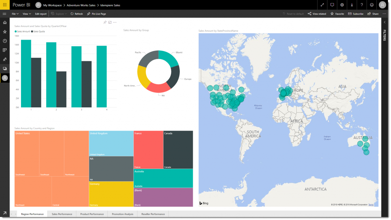Enter full screen mode
Image resolution: width=391 pixels, height=220 pixels.
[322, 5]
